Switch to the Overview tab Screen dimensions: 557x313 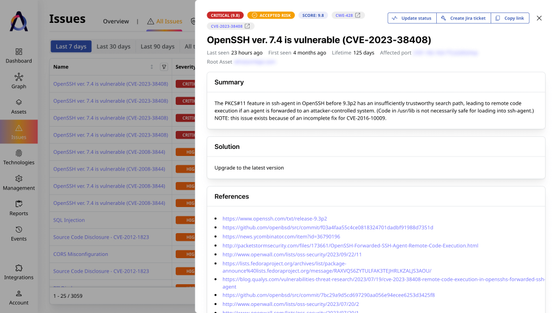pyautogui.click(x=116, y=21)
